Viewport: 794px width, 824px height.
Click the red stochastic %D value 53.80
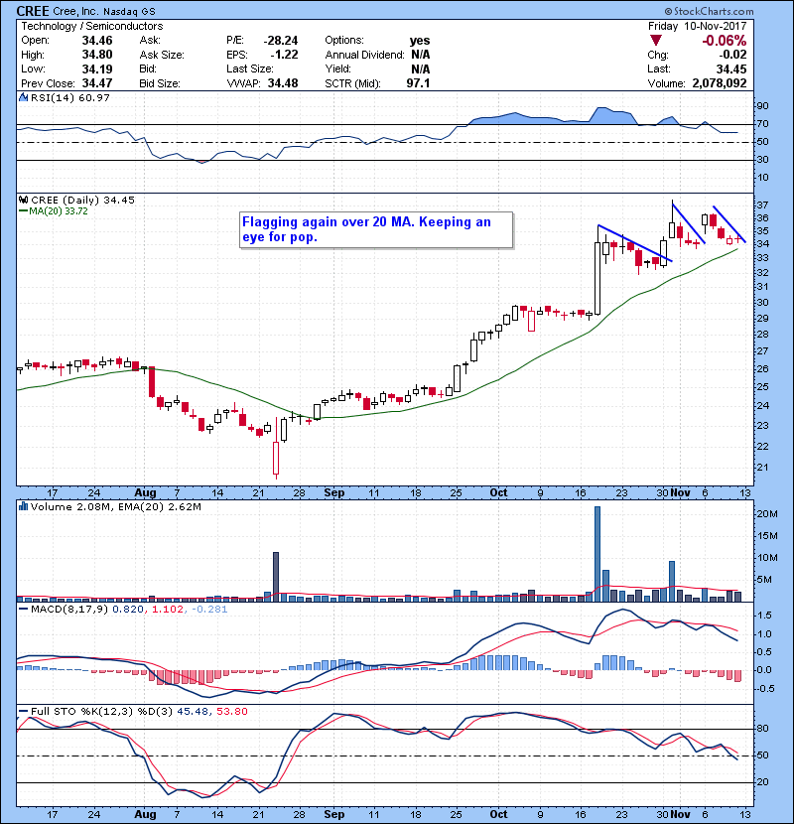[x=231, y=711]
